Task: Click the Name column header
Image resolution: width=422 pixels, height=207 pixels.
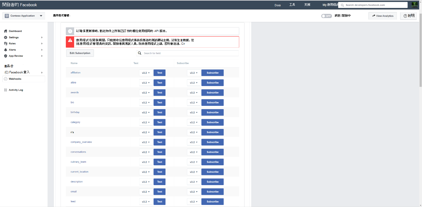Action: pos(74,63)
